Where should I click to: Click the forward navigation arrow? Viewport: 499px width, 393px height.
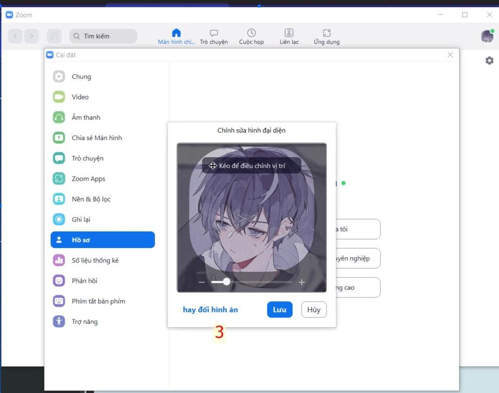32,36
